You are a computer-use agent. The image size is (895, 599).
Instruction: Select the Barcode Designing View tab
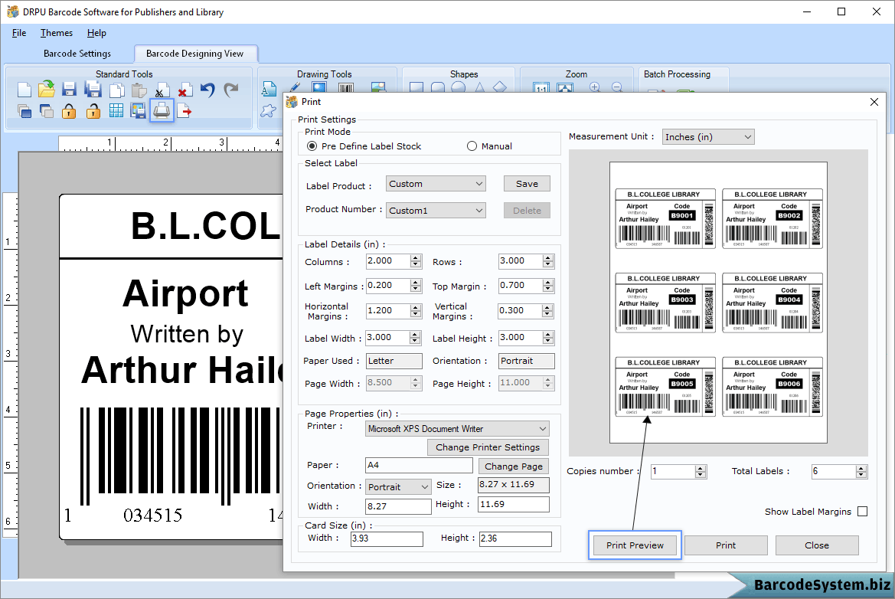194,54
